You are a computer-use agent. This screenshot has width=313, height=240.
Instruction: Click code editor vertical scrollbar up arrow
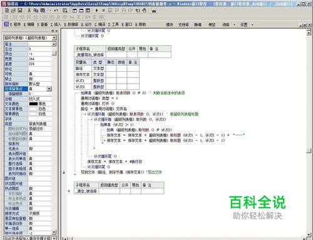click(309, 32)
